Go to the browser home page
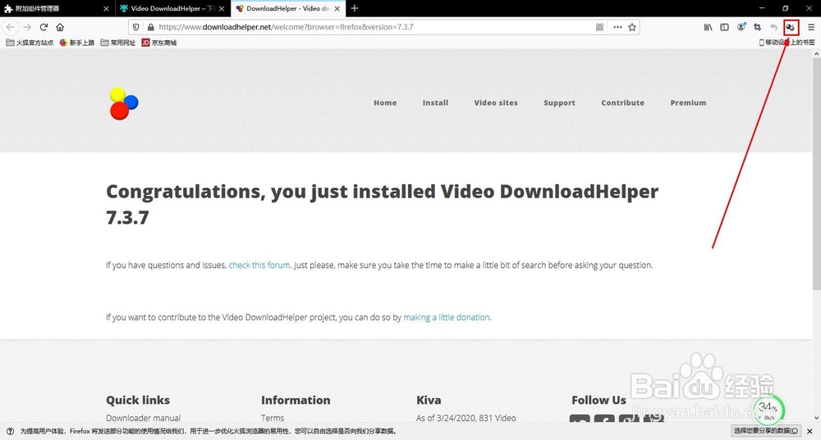 coord(60,27)
